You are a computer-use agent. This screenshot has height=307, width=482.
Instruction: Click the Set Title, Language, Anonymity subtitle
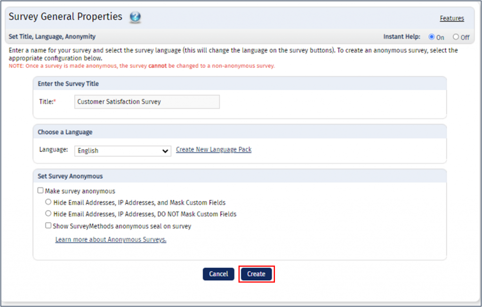[52, 37]
